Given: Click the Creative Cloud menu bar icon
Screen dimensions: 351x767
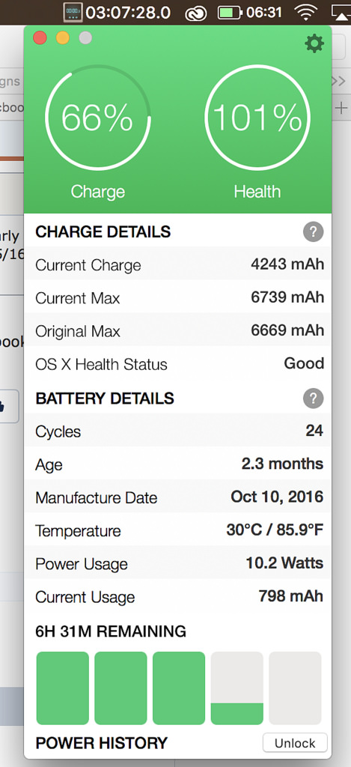Looking at the screenshot, I should pyautogui.click(x=195, y=13).
